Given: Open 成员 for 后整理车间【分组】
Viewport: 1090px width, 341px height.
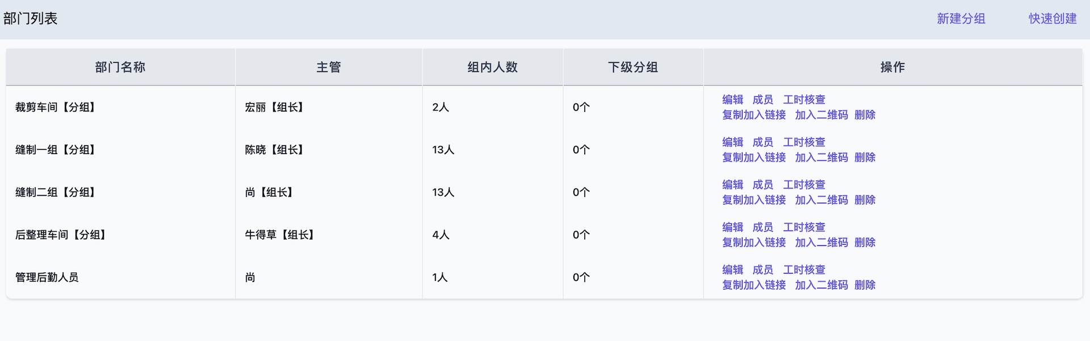Looking at the screenshot, I should click(x=763, y=227).
